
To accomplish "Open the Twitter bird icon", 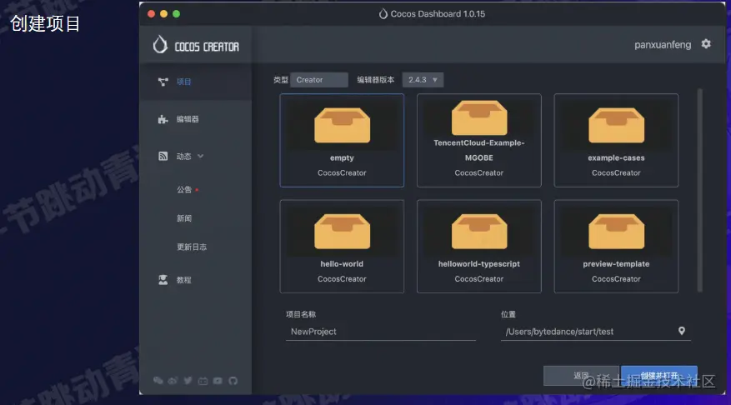I will click(188, 381).
